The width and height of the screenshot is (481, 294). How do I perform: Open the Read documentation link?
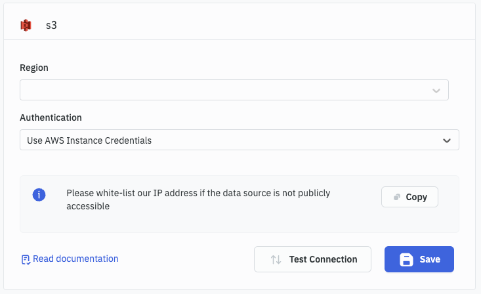(75, 259)
